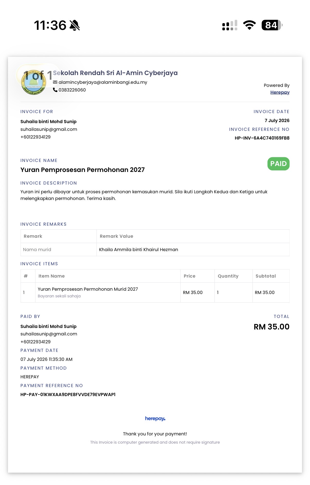Tap the silent mode bell icon

pos(75,25)
